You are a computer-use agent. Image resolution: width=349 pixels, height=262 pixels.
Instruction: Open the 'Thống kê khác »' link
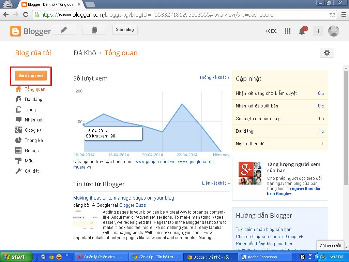214,77
